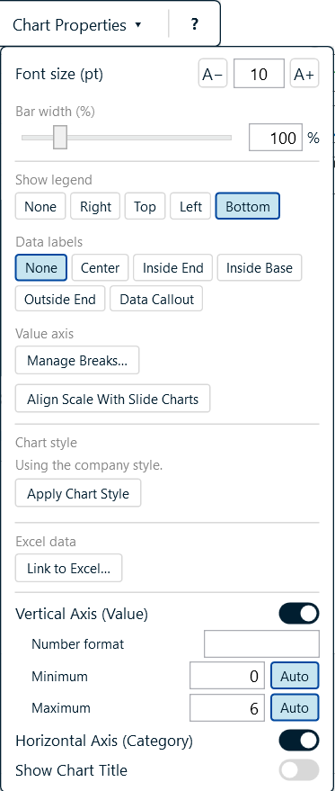Toggle Horizontal Axis (Category) switch
Screen dimensions: 335x791
coord(299,740)
